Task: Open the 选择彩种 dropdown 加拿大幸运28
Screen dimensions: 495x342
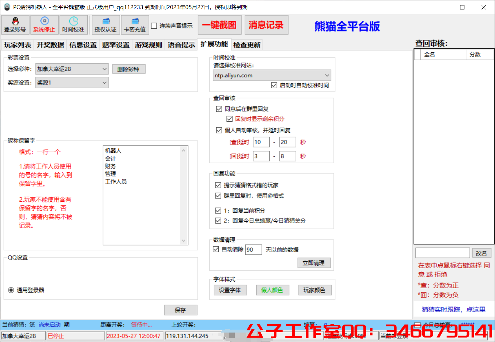Action: pyautogui.click(x=72, y=69)
